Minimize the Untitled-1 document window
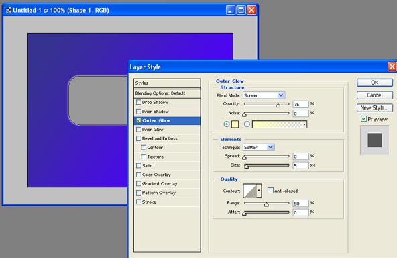This screenshot has width=397, height=258. [x=231, y=10]
